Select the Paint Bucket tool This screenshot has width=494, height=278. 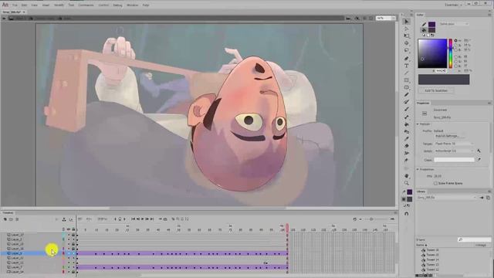407,124
